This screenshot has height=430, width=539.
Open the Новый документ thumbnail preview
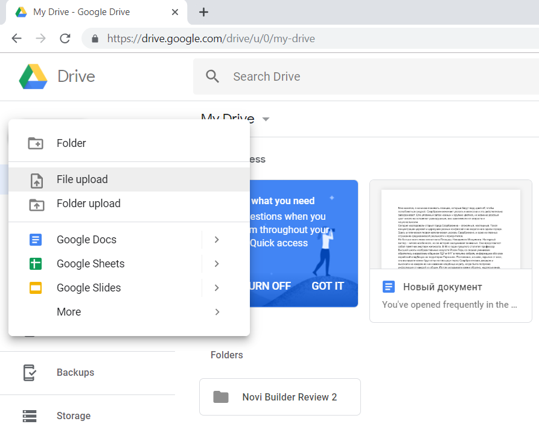coord(450,226)
